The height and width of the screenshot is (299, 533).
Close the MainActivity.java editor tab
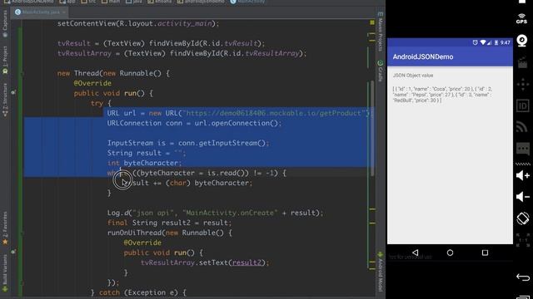(63, 12)
